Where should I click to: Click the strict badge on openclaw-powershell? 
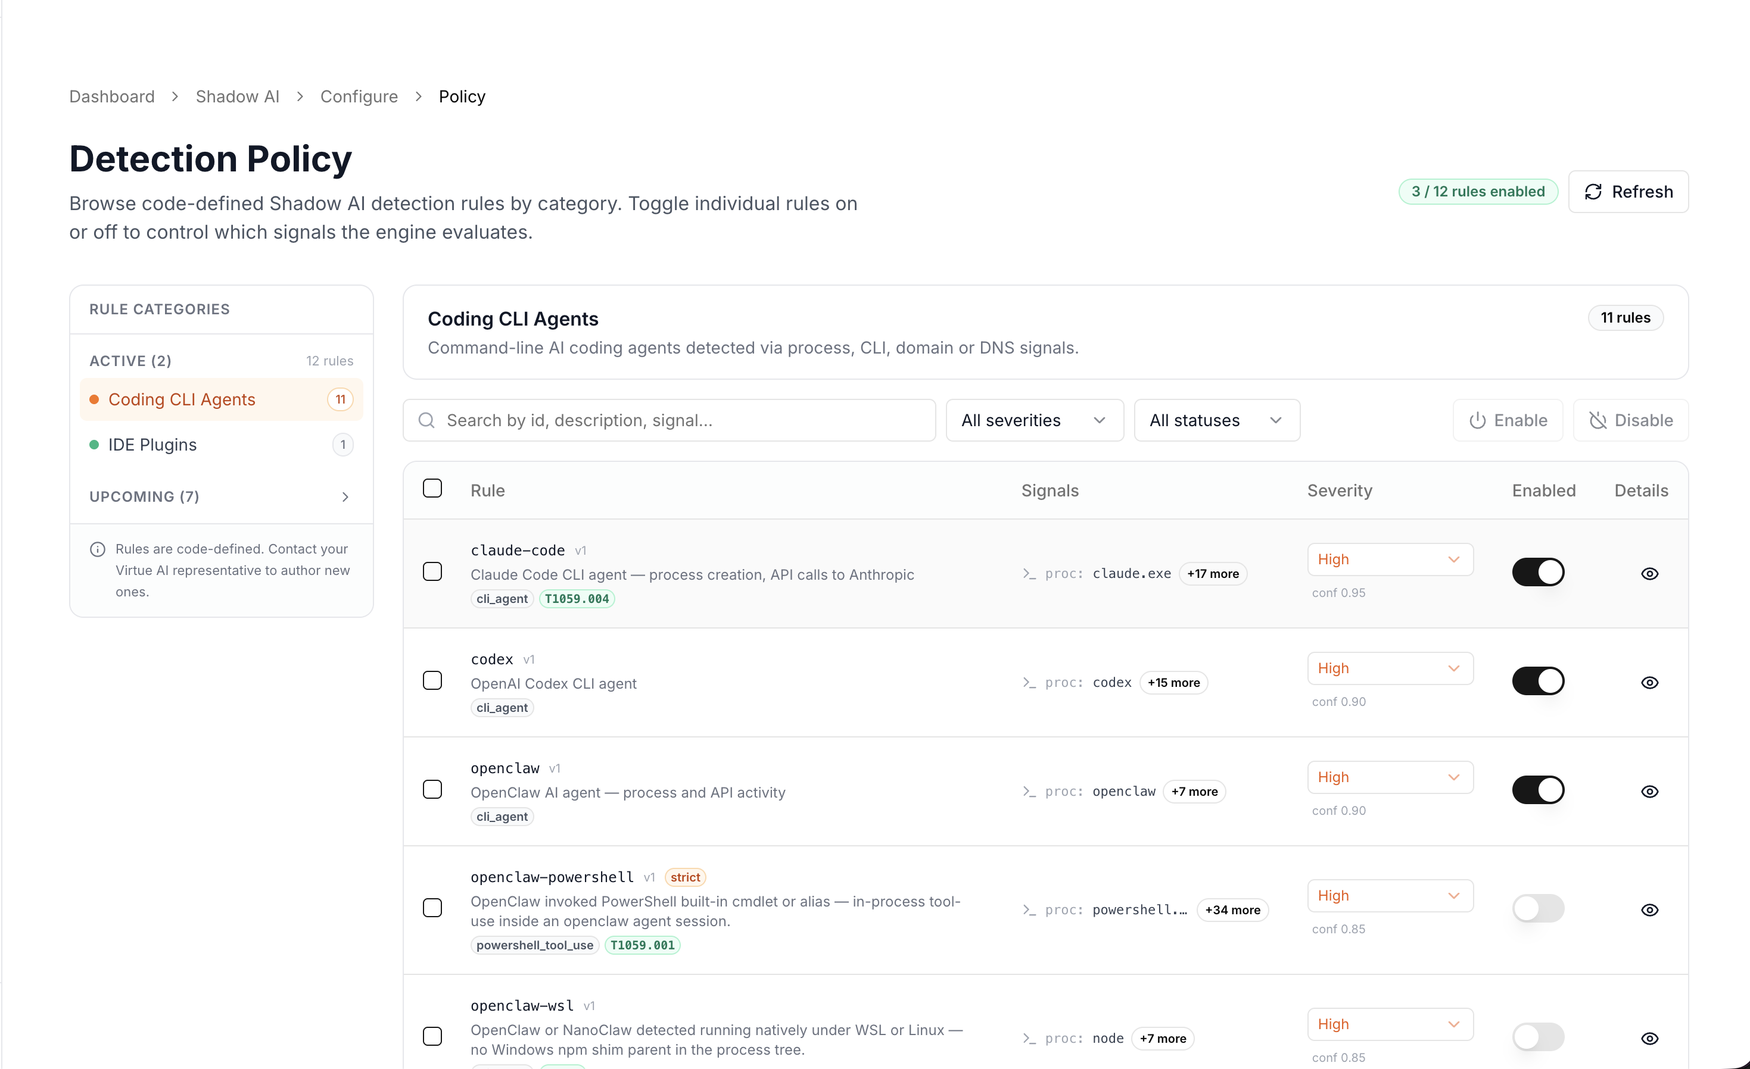(684, 877)
